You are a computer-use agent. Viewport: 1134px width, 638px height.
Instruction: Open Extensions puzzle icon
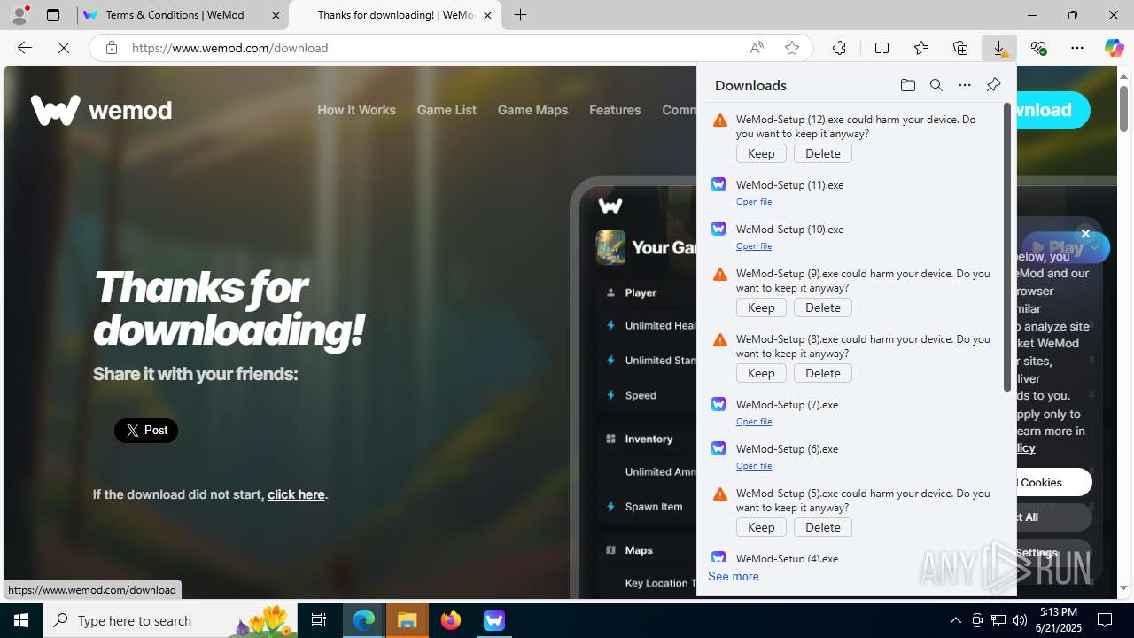point(839,48)
